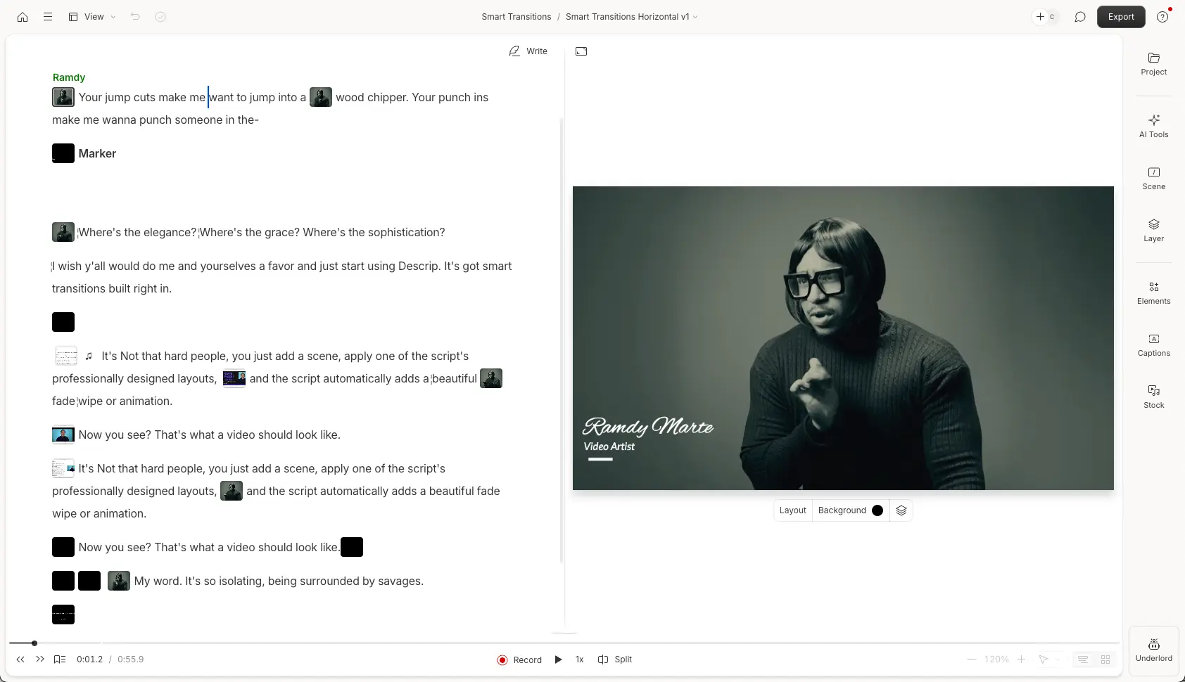Click the music note icon in script
Image resolution: width=1185 pixels, height=682 pixels.
point(89,356)
